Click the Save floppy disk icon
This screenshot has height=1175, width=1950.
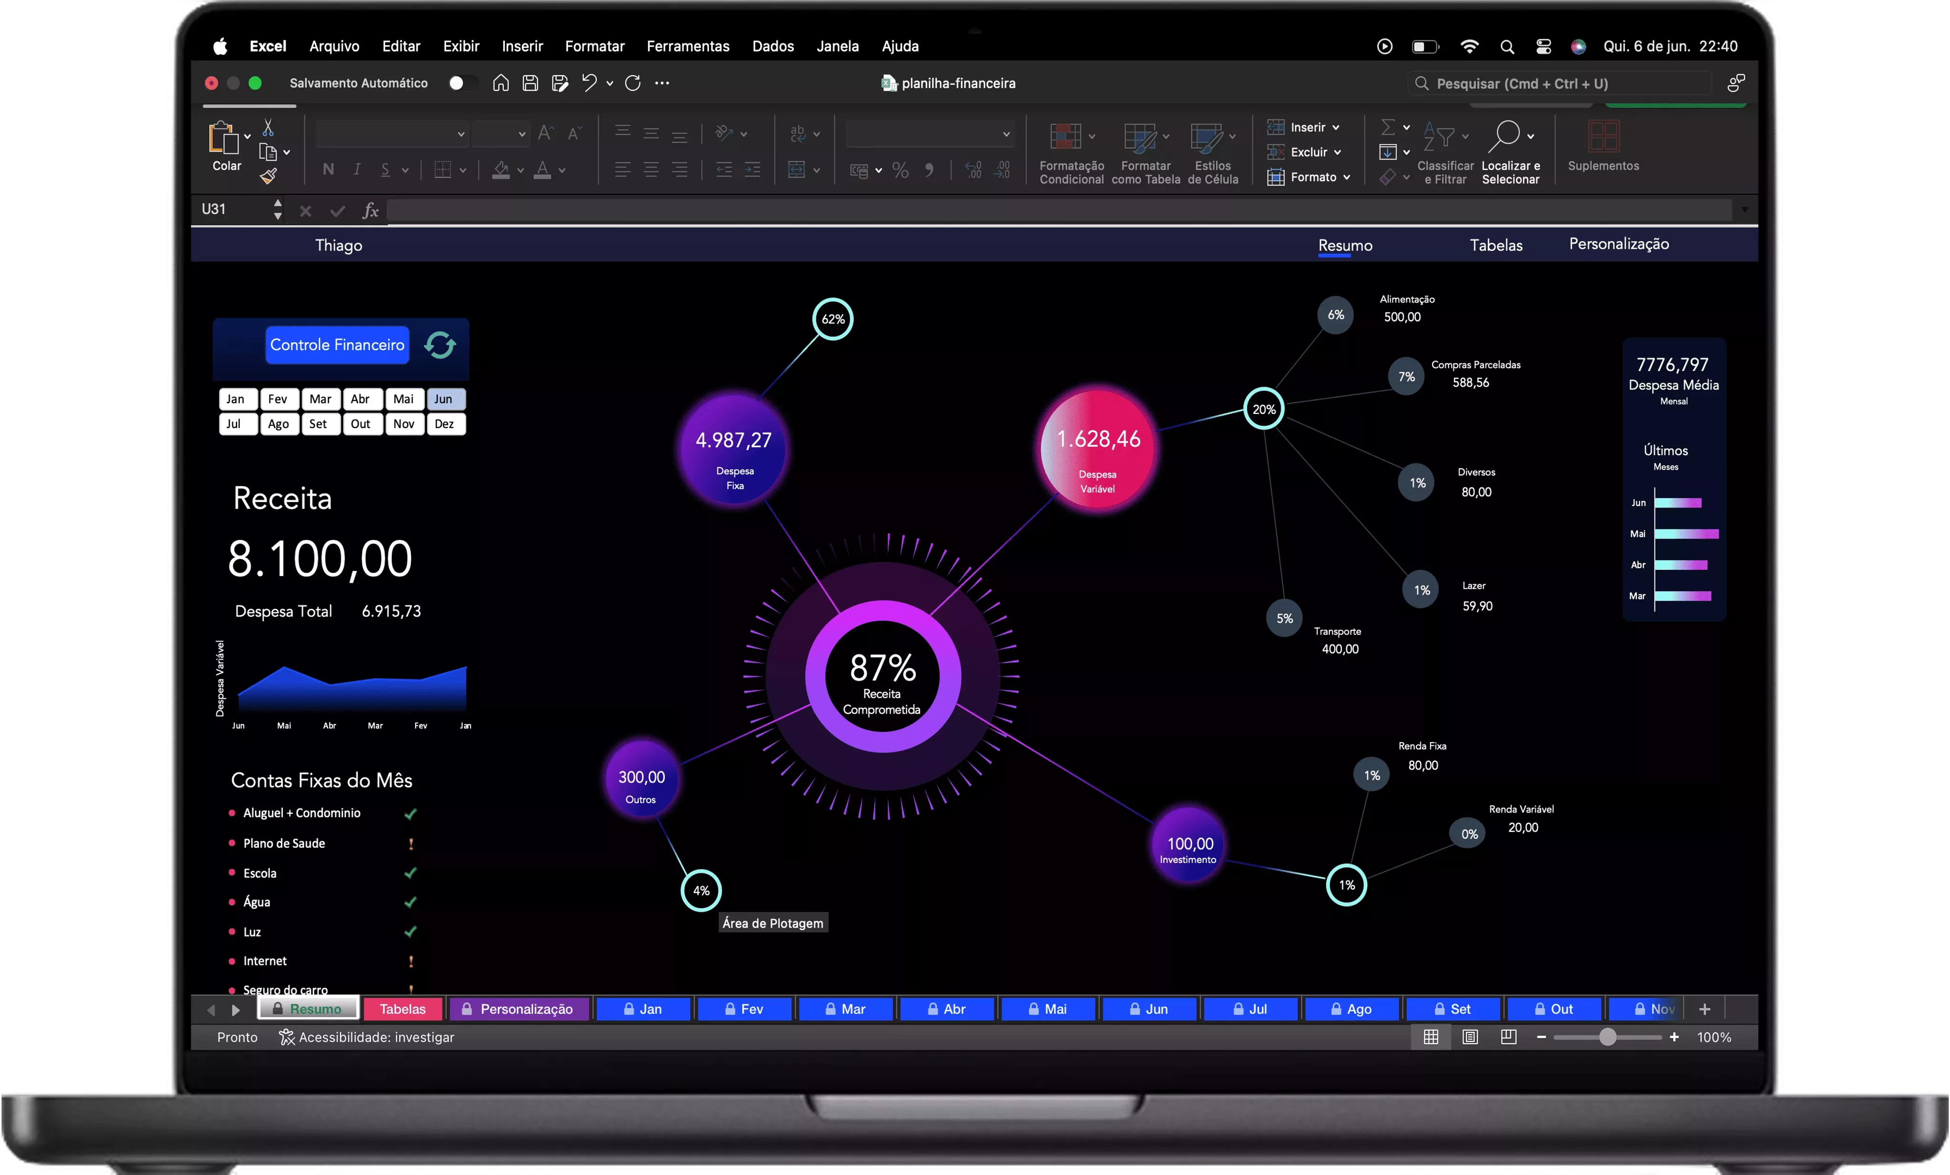click(530, 83)
